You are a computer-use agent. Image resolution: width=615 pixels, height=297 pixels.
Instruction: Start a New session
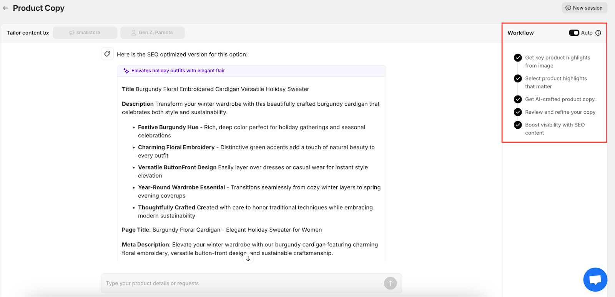point(584,8)
